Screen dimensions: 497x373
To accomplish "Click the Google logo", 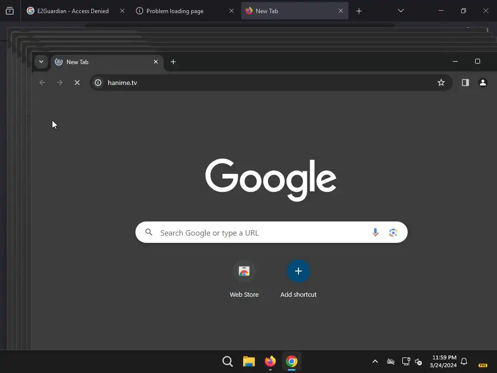I will pyautogui.click(x=271, y=180).
